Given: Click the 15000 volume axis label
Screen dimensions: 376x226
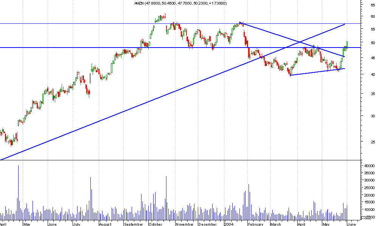Looking at the screenshot, I should click(x=369, y=203).
